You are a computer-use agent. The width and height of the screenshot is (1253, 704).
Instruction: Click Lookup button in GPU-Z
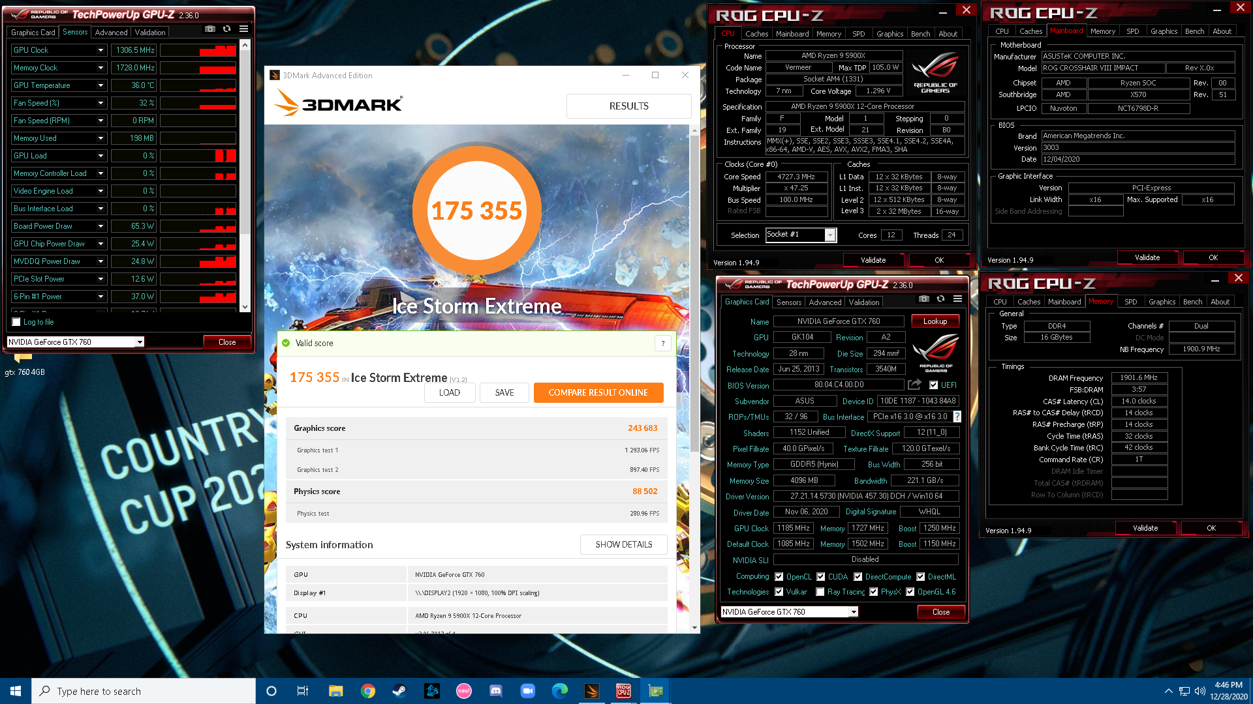tap(935, 321)
